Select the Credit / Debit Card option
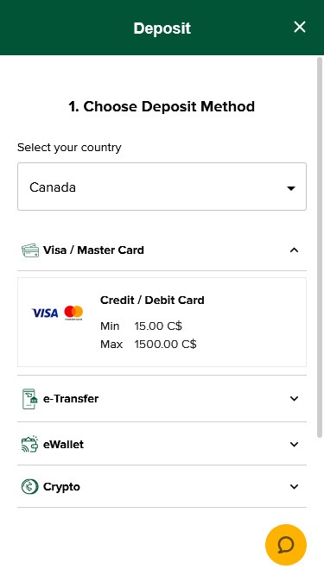 coord(162,322)
